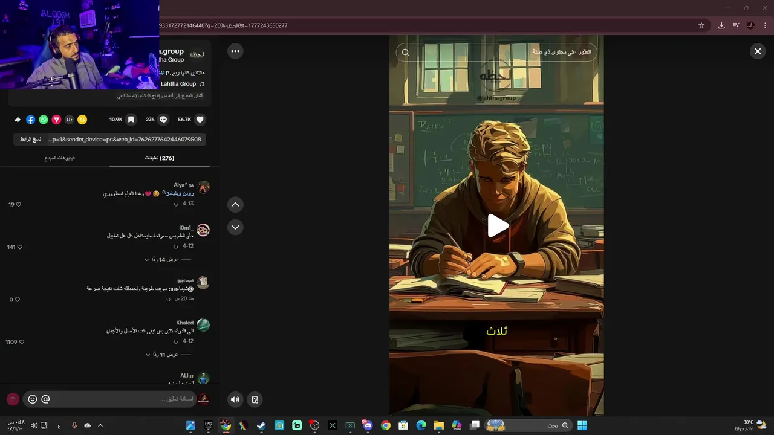
Task: Open Epic Games launcher on taskbar
Action: point(208,425)
